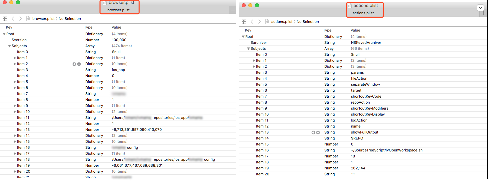Go forward in actions.plist editor
The image size is (488, 183).
260,22
